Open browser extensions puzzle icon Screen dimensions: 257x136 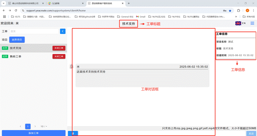(x=239, y=11)
